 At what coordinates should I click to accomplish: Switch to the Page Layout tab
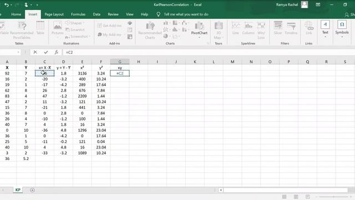(x=54, y=14)
